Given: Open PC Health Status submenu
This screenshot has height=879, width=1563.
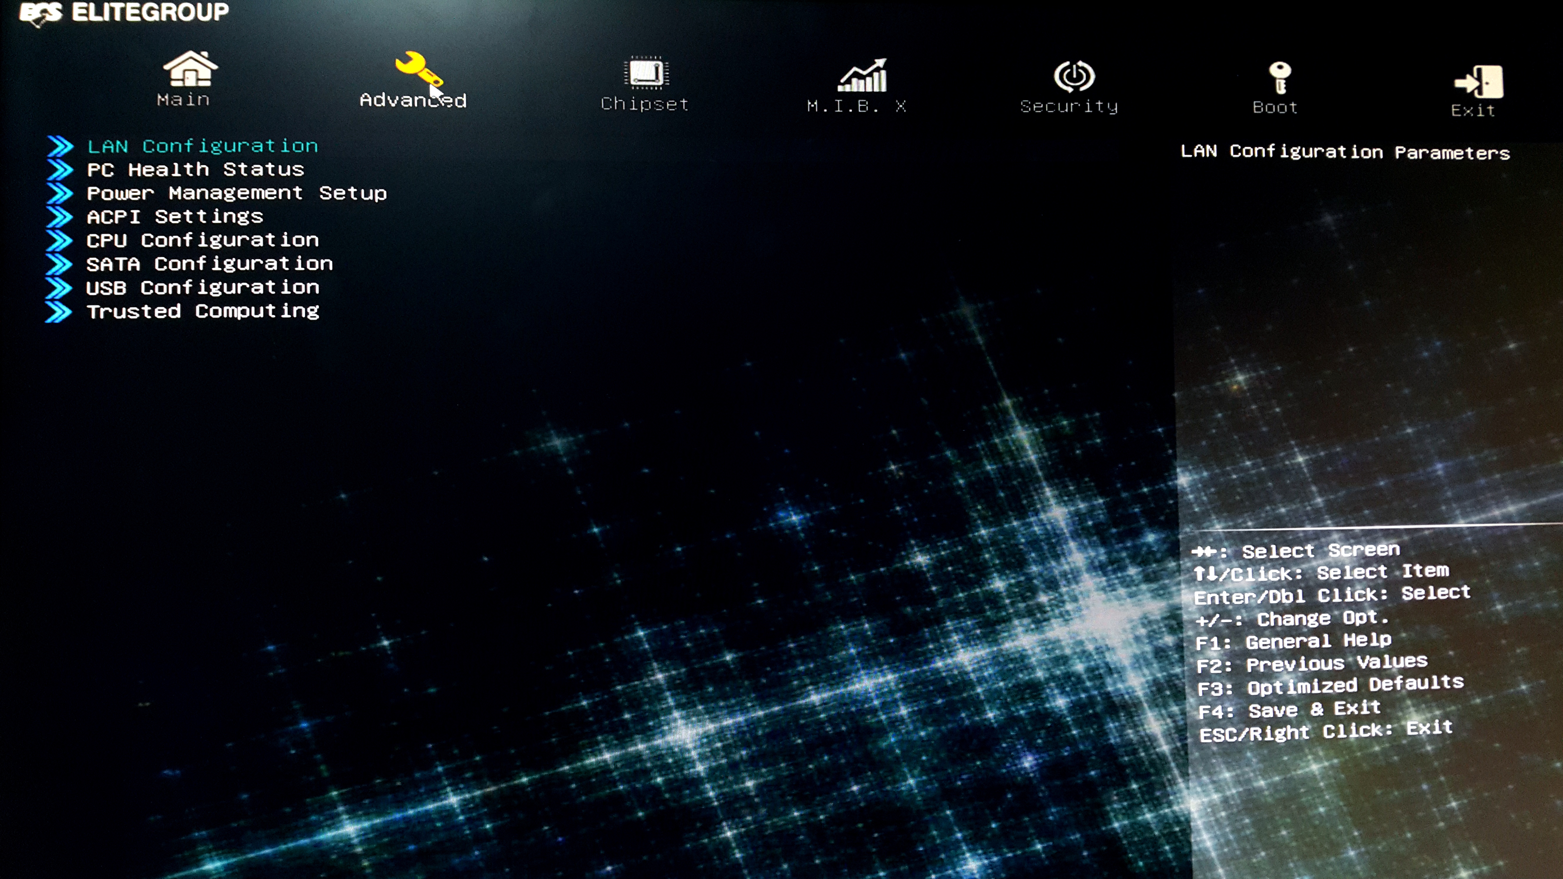Looking at the screenshot, I should pyautogui.click(x=195, y=170).
